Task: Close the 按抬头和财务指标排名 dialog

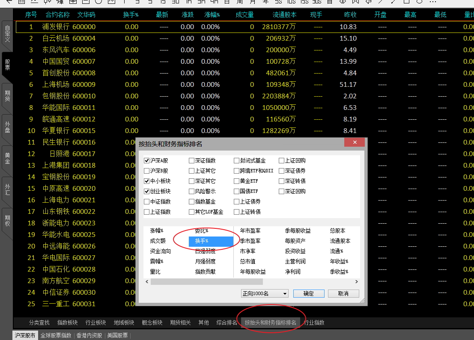Action: [x=355, y=143]
